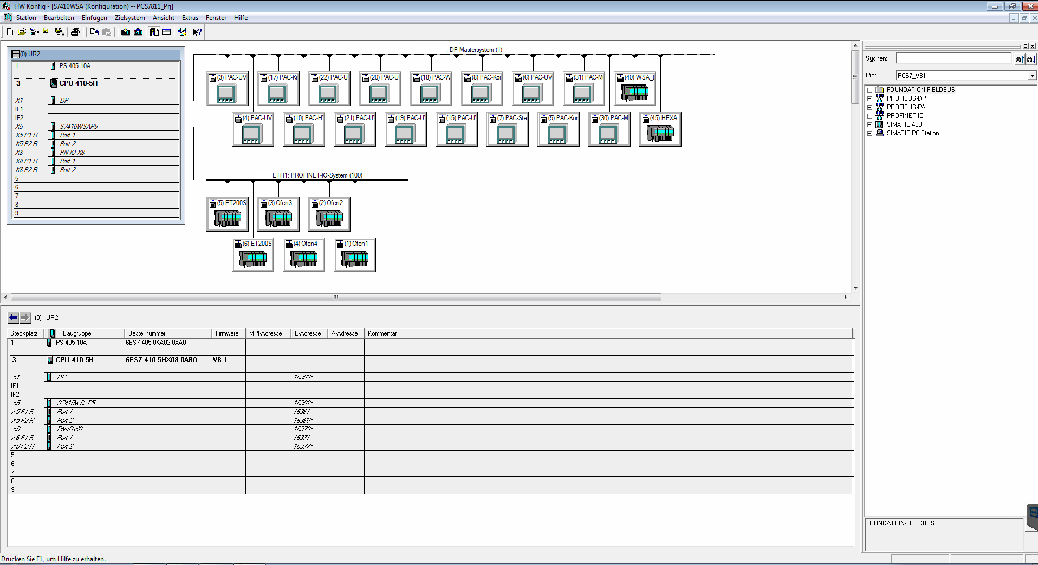Click the Print toolbar icon

click(75, 32)
